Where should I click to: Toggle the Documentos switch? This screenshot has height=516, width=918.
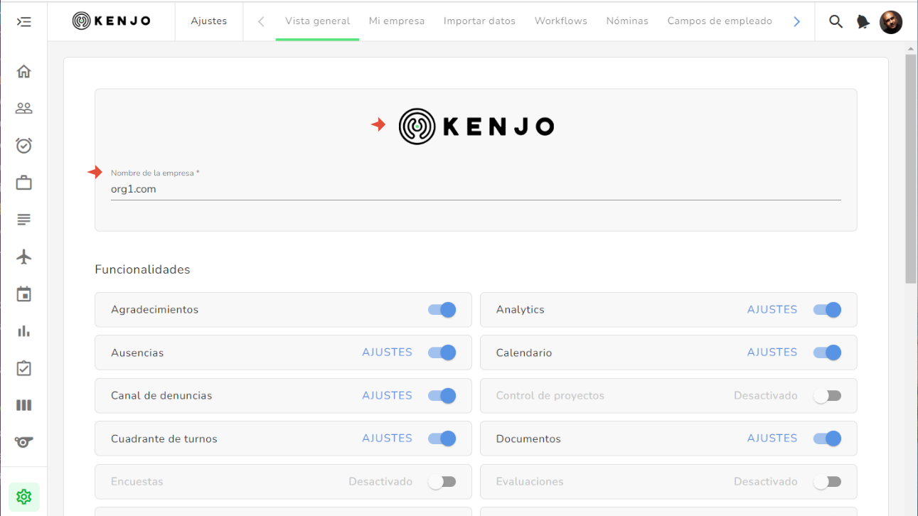(x=827, y=439)
